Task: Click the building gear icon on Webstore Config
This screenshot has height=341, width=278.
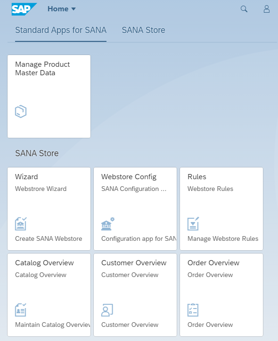Action: (x=107, y=223)
